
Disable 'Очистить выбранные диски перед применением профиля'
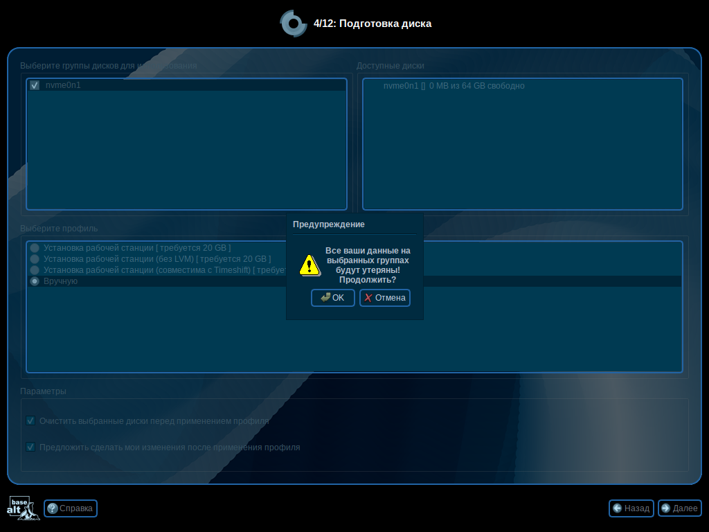pos(30,420)
